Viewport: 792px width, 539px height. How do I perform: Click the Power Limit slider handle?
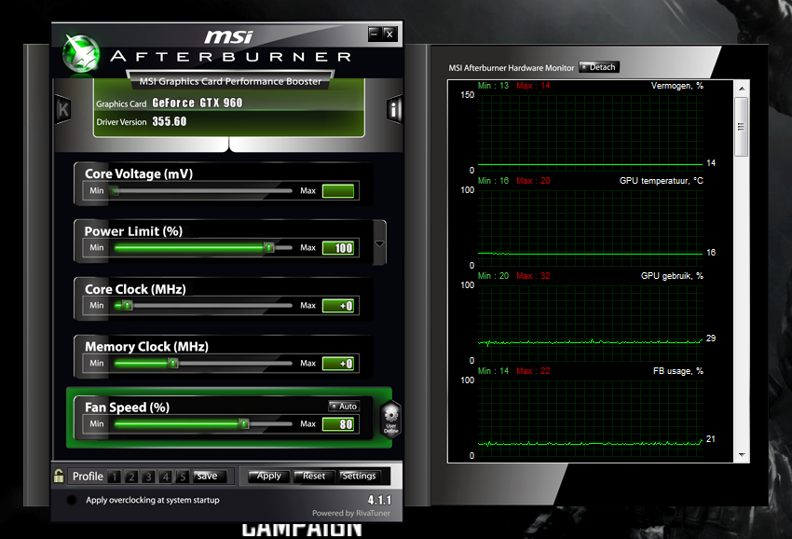(269, 248)
